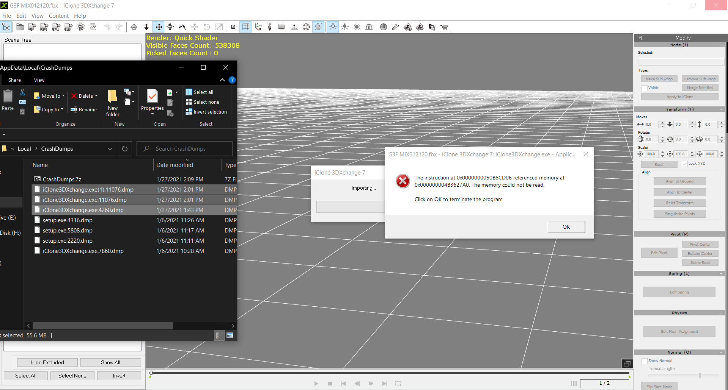This screenshot has width=728, height=390.
Task: Click the shopping cart icon in toolbar
Action: tap(444, 27)
